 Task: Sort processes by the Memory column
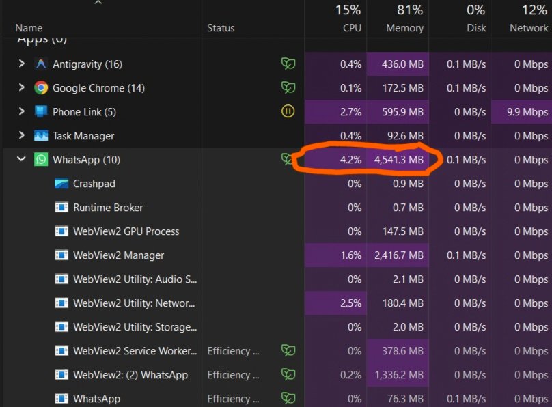point(405,28)
